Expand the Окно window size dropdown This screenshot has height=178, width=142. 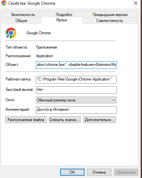coord(76,100)
